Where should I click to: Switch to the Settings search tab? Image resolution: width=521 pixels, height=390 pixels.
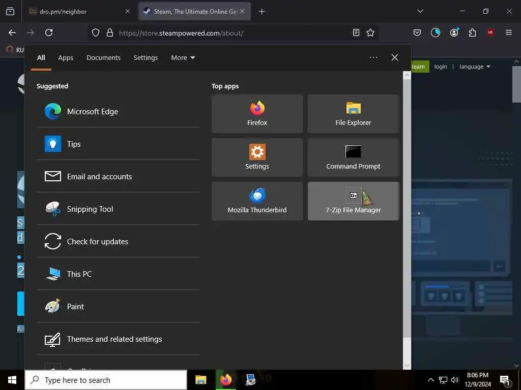(x=146, y=58)
